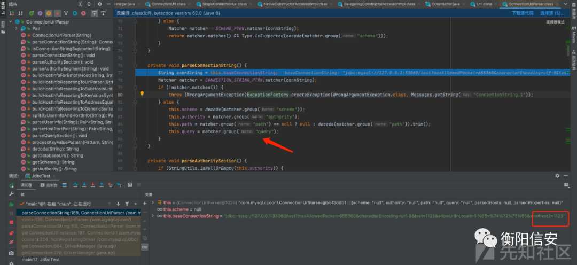This screenshot has height=265, width=577.
Task: Toggle show properties filter in Structure toolbar
Action: point(40,13)
